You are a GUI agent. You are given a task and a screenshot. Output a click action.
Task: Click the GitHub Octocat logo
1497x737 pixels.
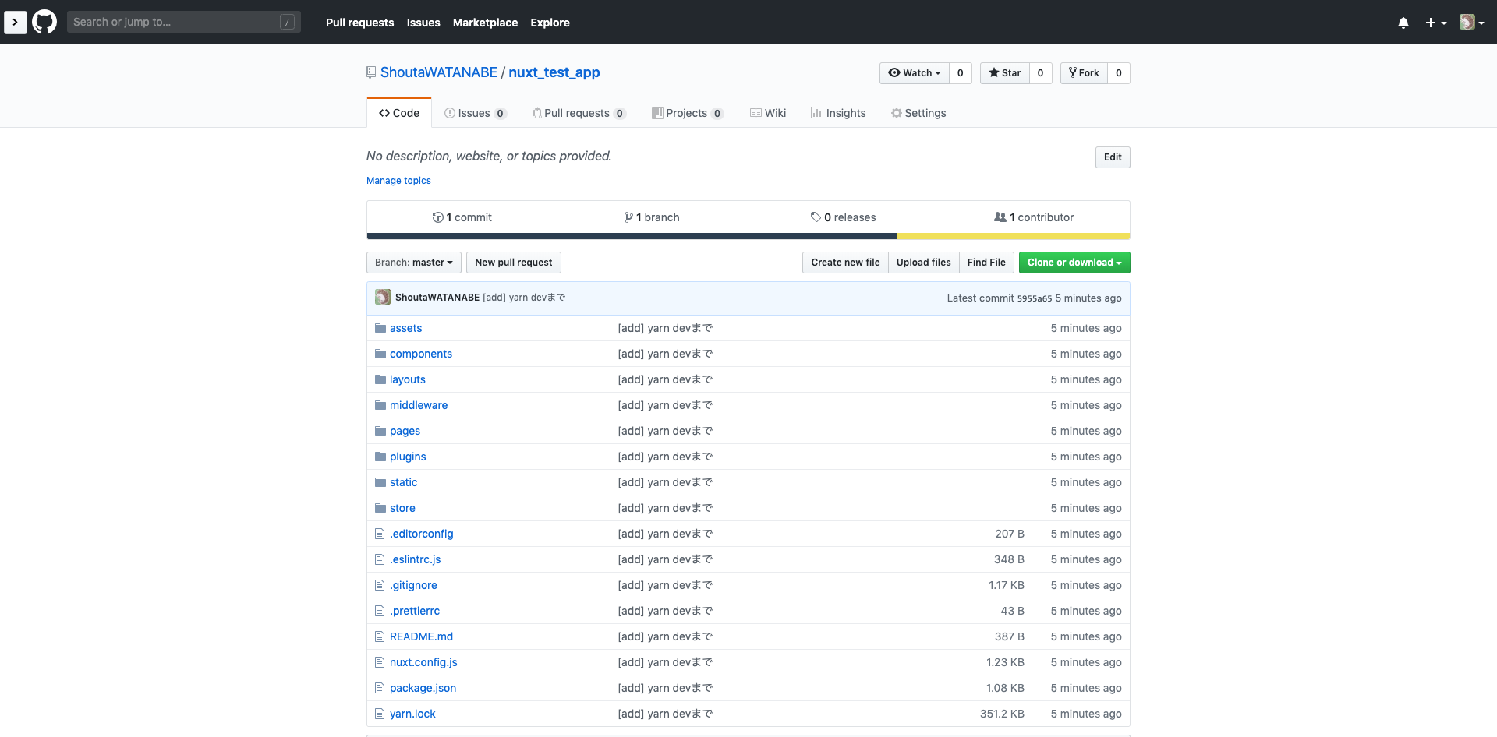click(x=44, y=21)
